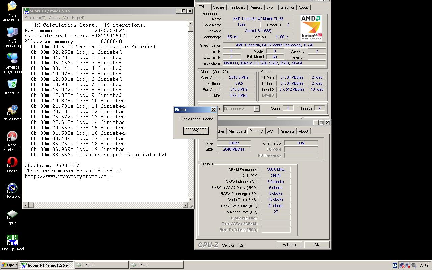Click the Command Rate value 2T

coord(276,212)
